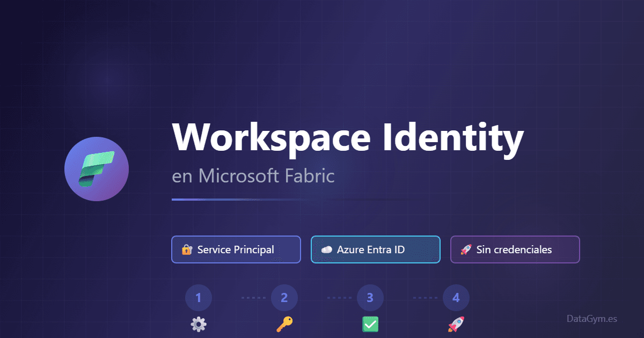Activate the Azure Entra ID highlighted pill
644x338 pixels.
(375, 249)
